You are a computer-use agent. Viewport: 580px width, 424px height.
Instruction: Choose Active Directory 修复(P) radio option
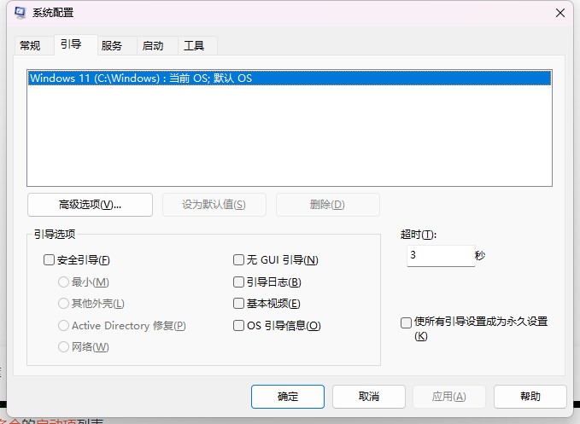(x=63, y=325)
